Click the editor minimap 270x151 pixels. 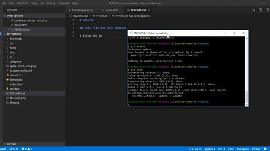256,19
